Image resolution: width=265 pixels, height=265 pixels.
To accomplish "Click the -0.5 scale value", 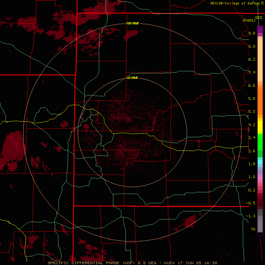I will click(251, 203).
